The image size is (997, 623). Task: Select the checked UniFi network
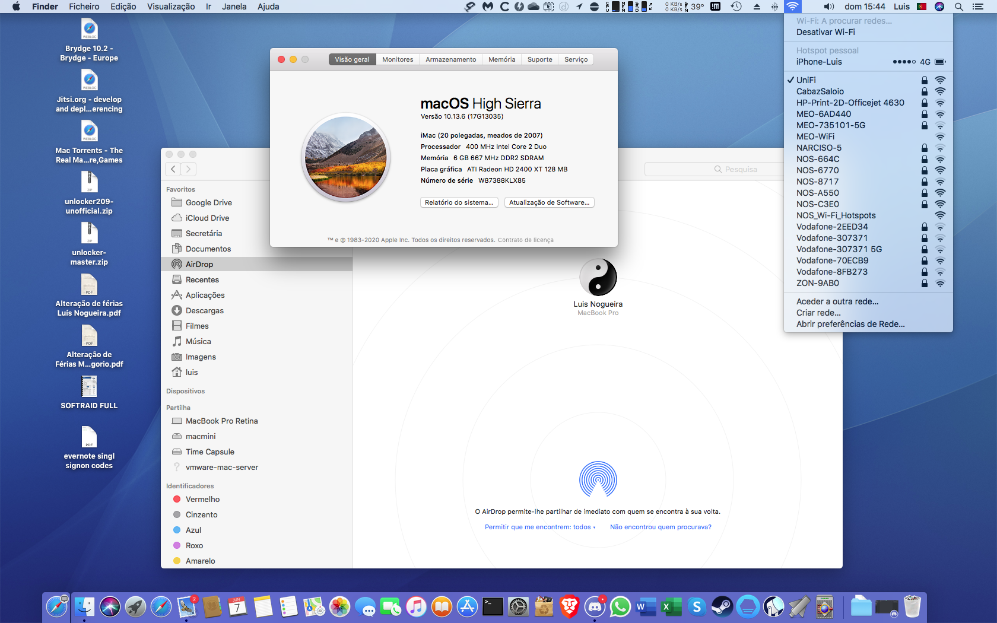[868, 80]
